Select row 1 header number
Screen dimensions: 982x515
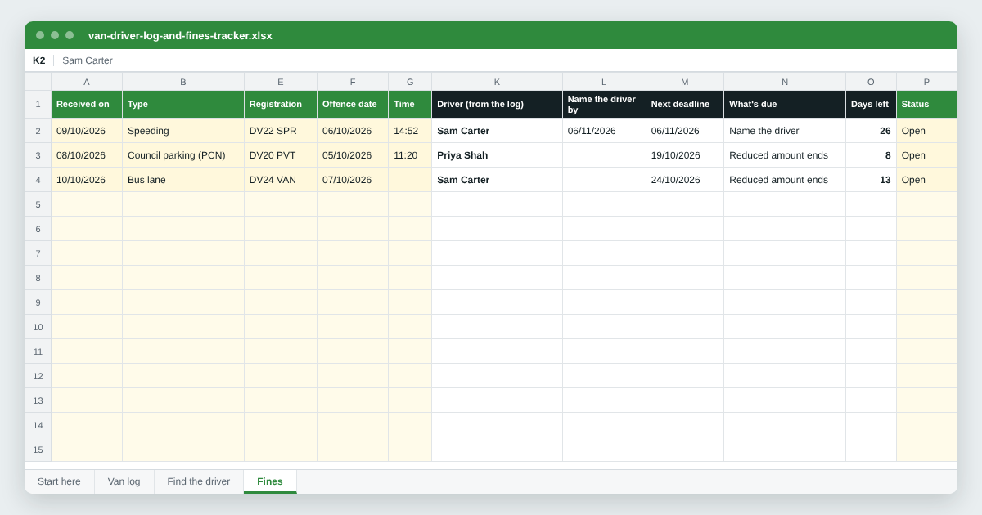[x=38, y=105]
